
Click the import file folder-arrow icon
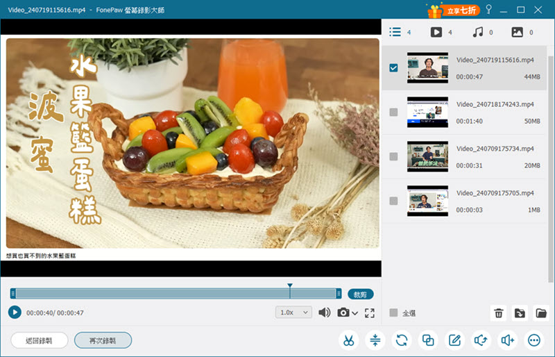tap(520, 313)
